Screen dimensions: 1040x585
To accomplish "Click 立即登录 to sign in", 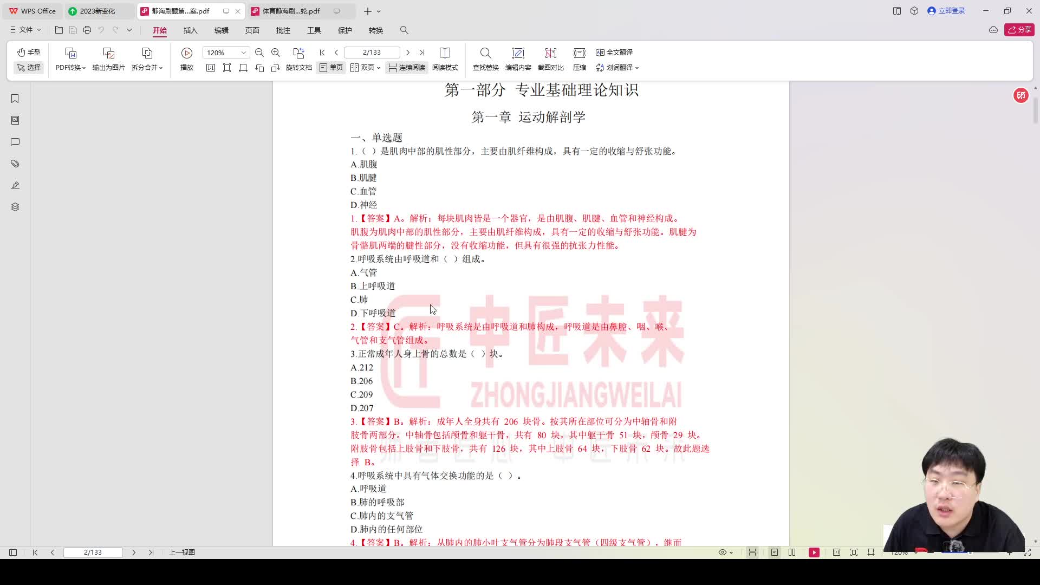I will click(946, 10).
